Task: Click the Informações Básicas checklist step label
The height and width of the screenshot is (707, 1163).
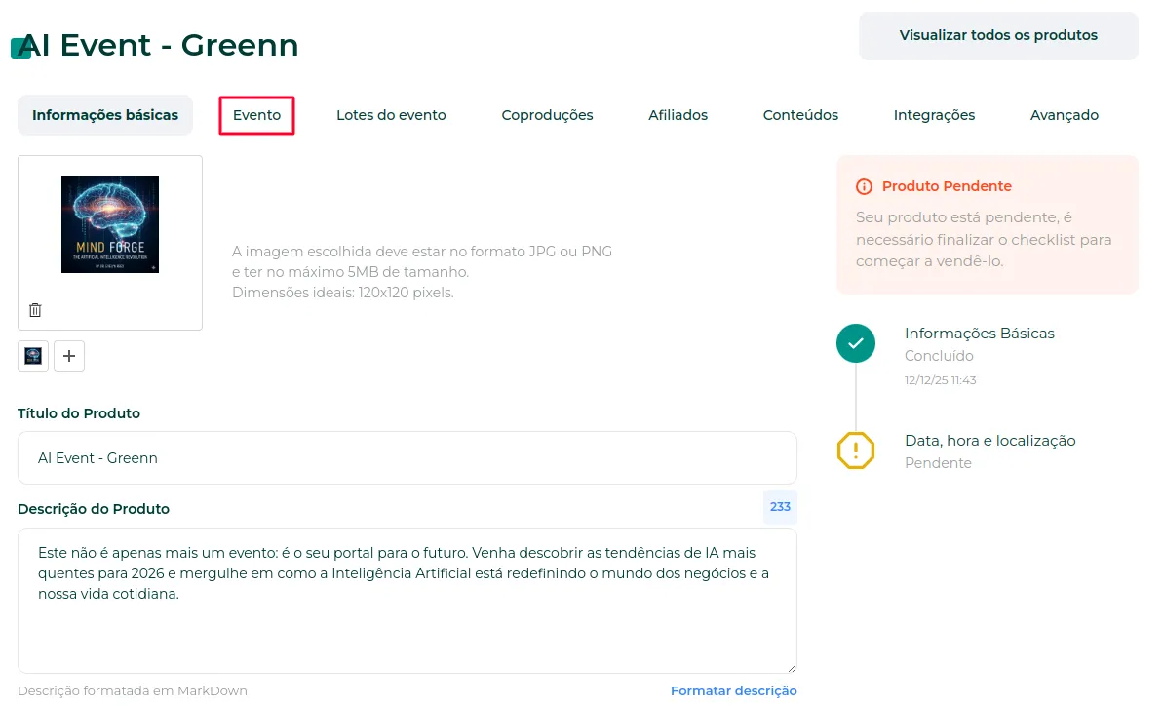Action: (979, 334)
